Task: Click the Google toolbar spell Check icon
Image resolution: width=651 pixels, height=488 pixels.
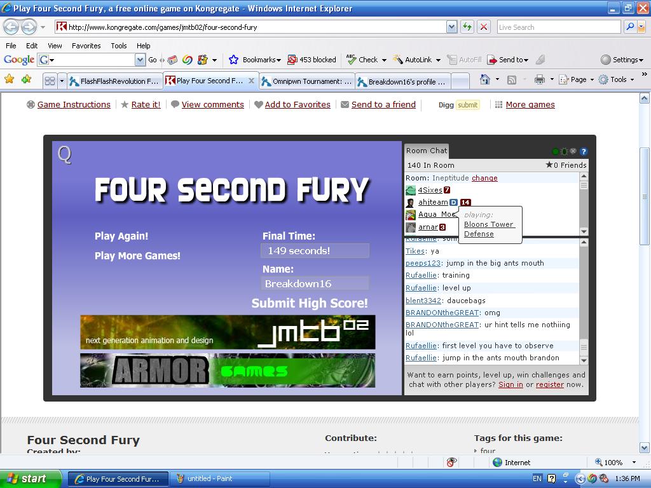Action: coord(351,60)
